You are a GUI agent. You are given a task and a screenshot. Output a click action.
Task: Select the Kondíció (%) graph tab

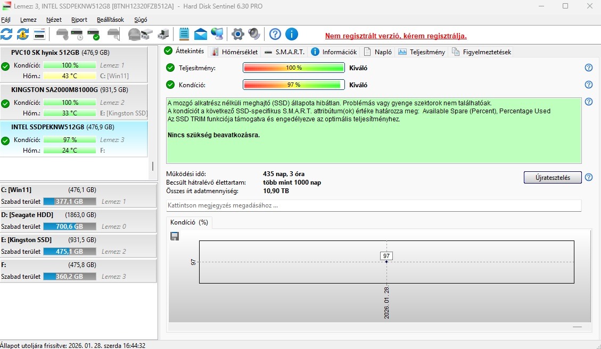click(190, 222)
